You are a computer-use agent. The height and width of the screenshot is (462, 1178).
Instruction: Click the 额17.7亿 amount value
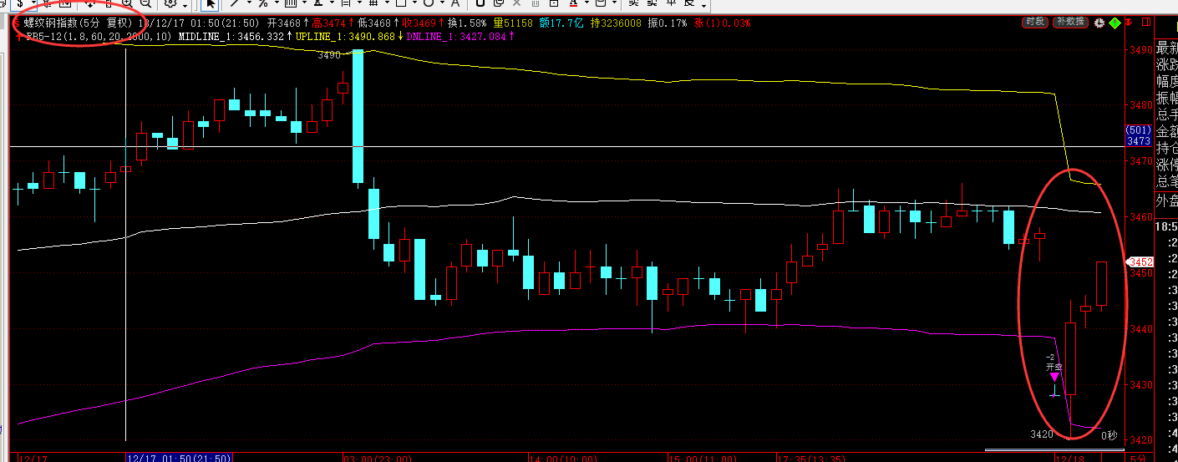[561, 23]
